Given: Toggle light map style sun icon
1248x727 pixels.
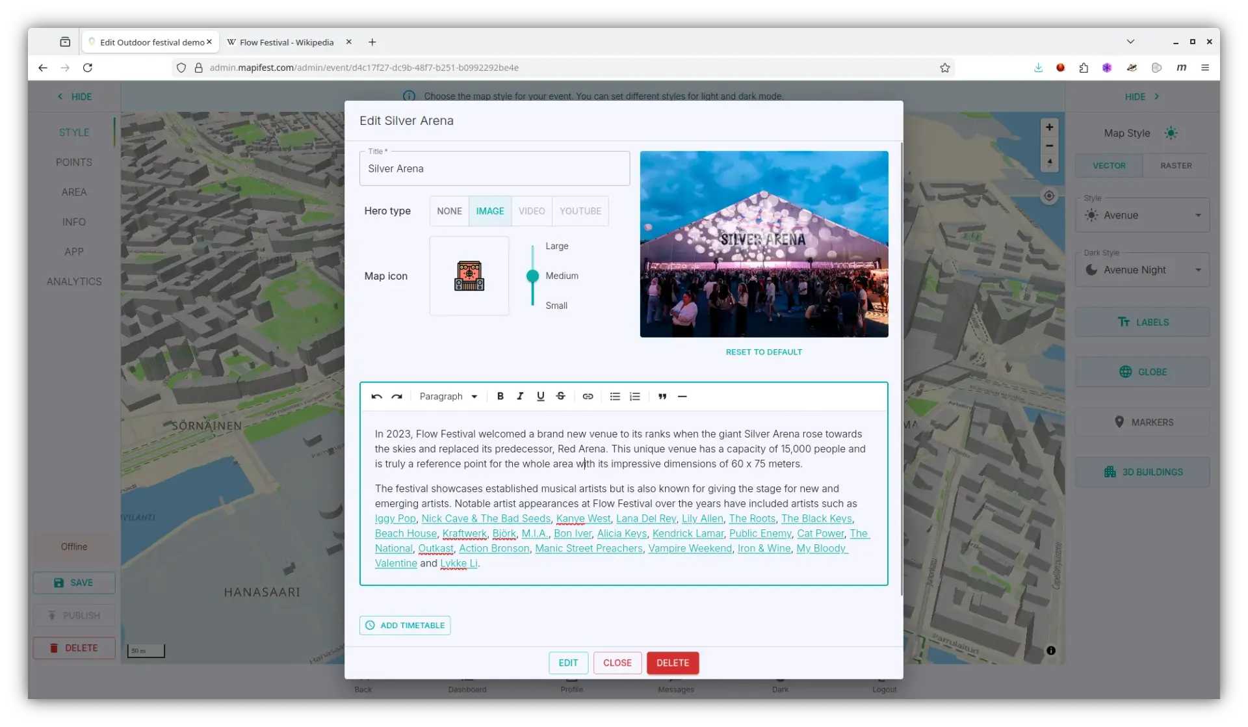Looking at the screenshot, I should (x=1171, y=133).
